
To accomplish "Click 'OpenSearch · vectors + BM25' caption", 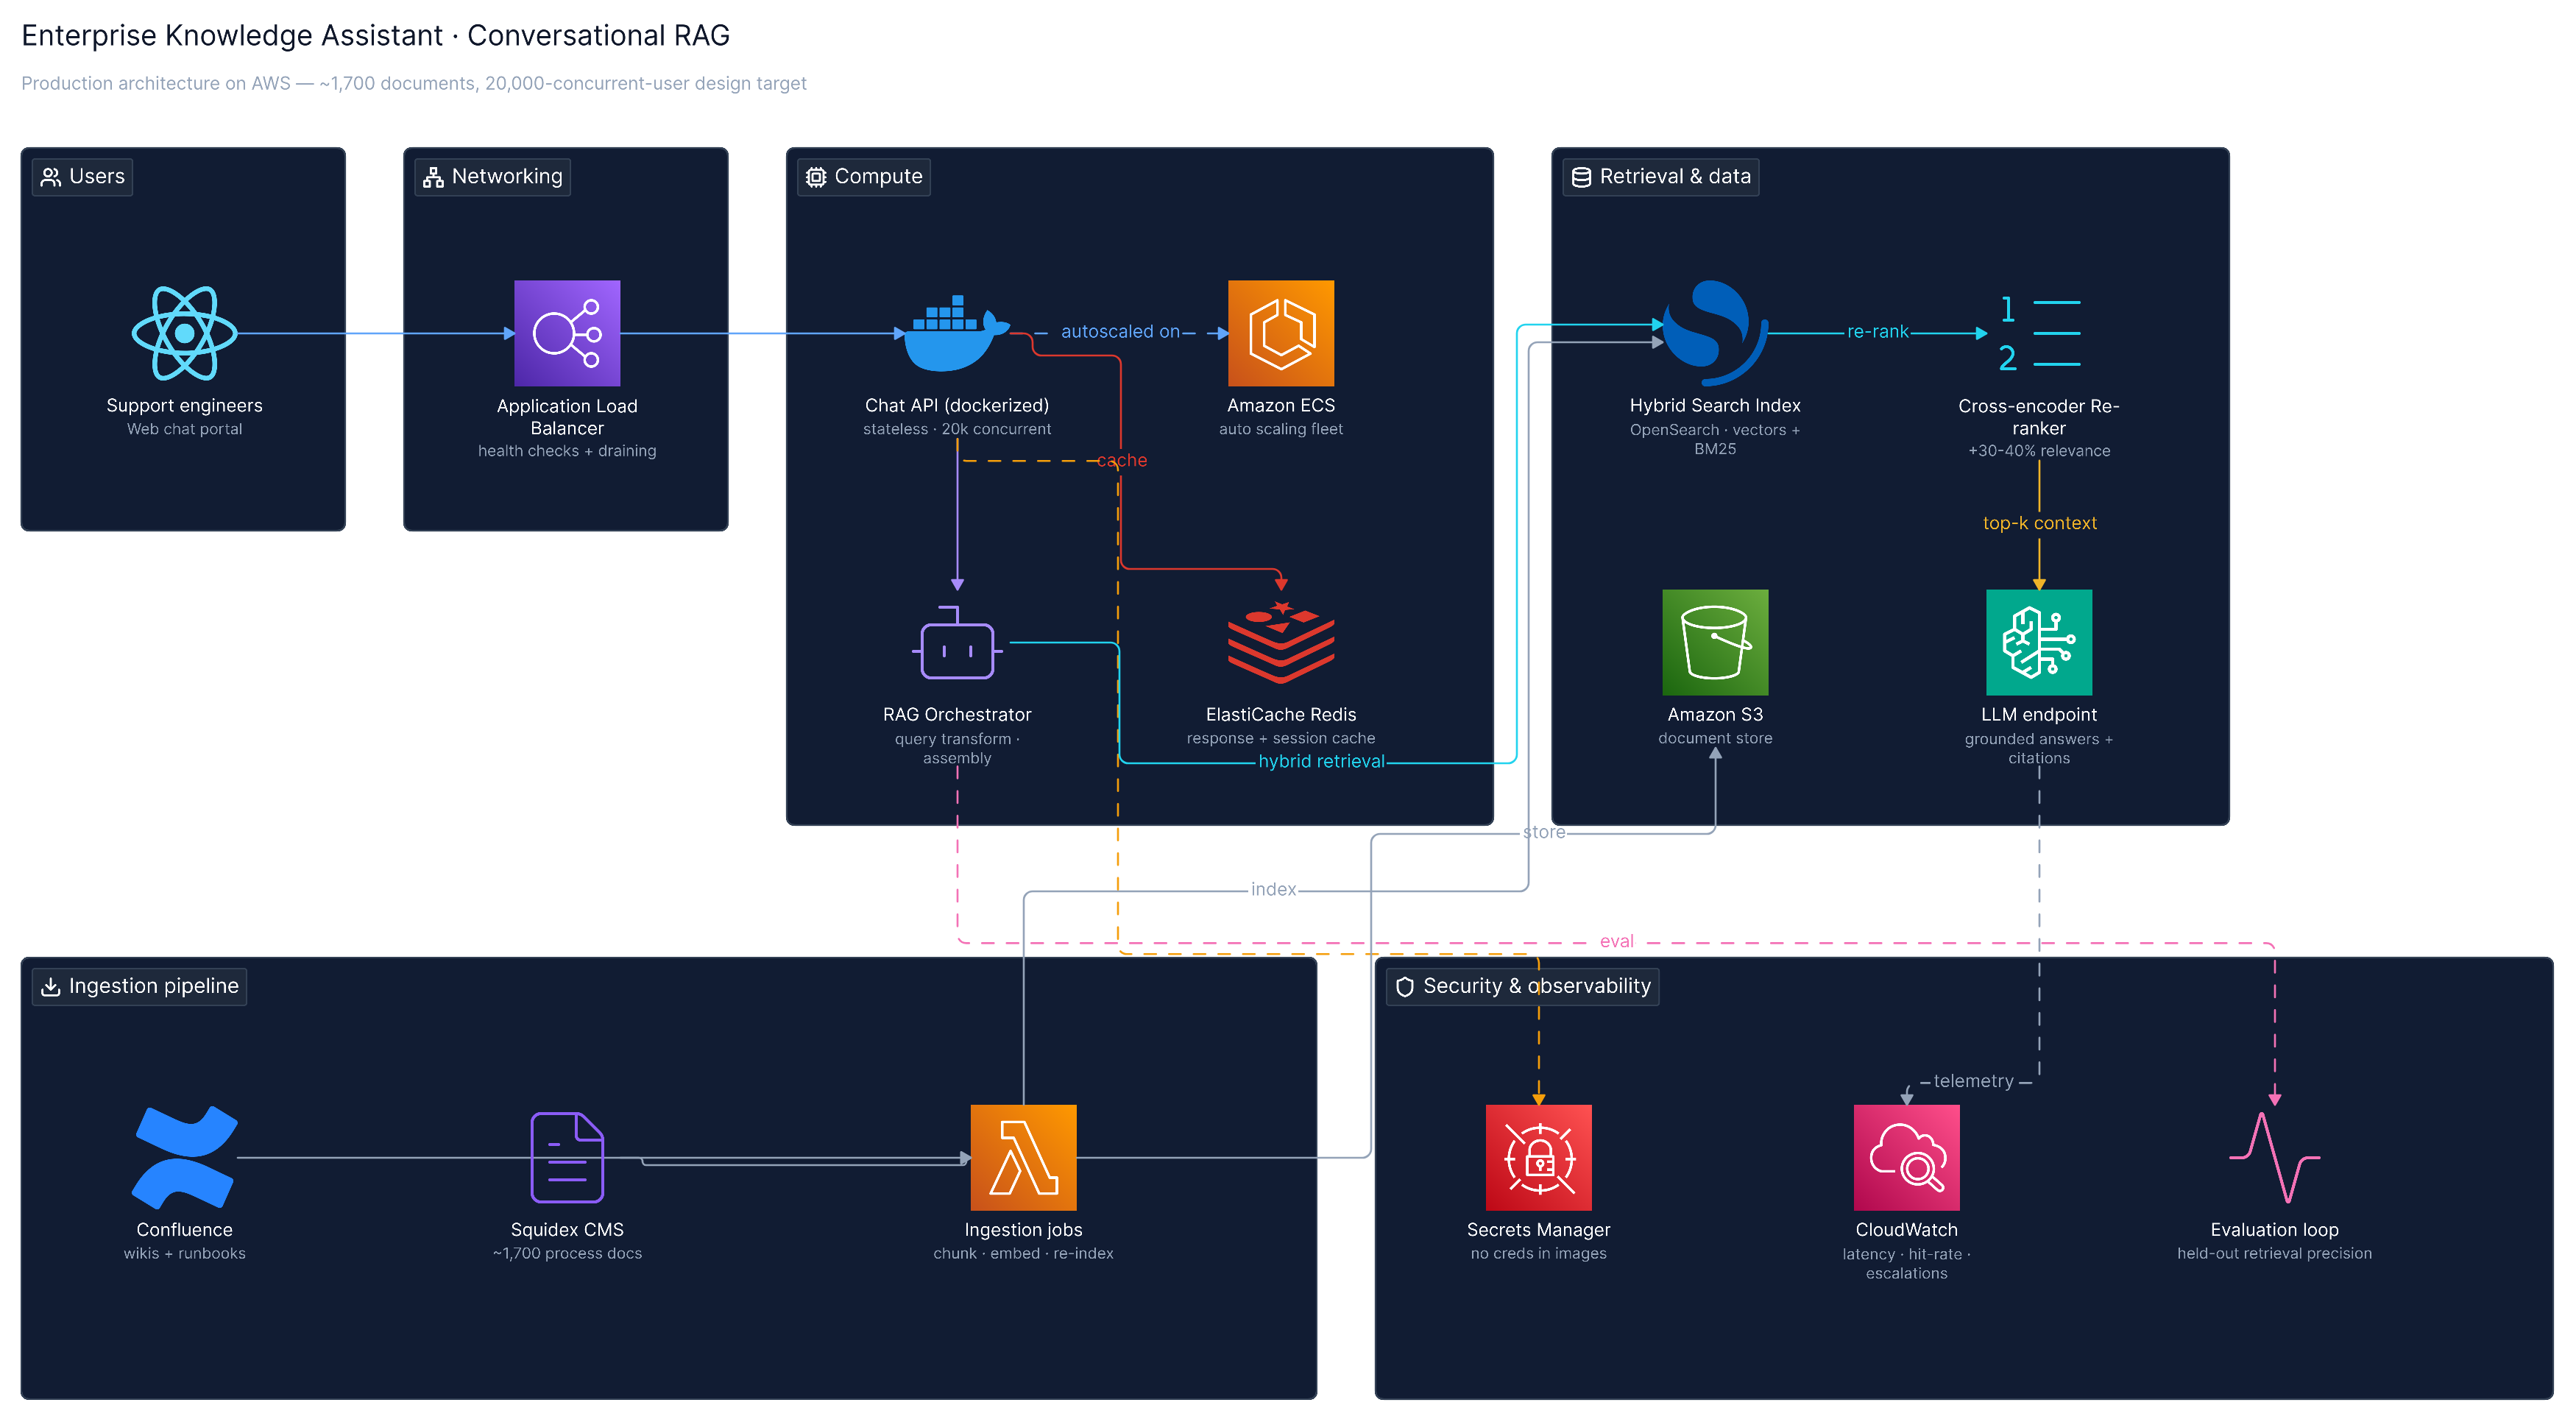I will (1715, 439).
